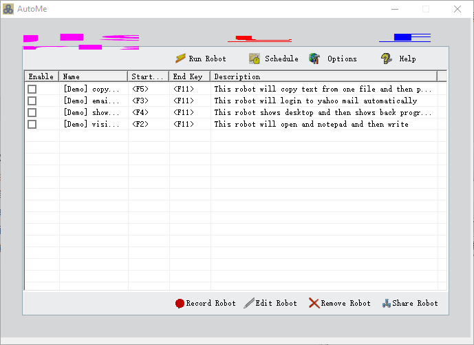Click the Options globe icon
The width and height of the screenshot is (474, 345).
(x=314, y=59)
